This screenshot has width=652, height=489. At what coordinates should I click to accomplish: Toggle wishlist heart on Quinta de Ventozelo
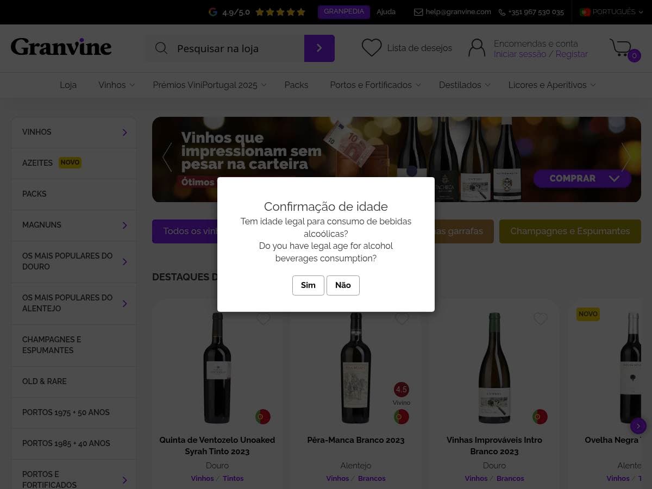coord(264,319)
